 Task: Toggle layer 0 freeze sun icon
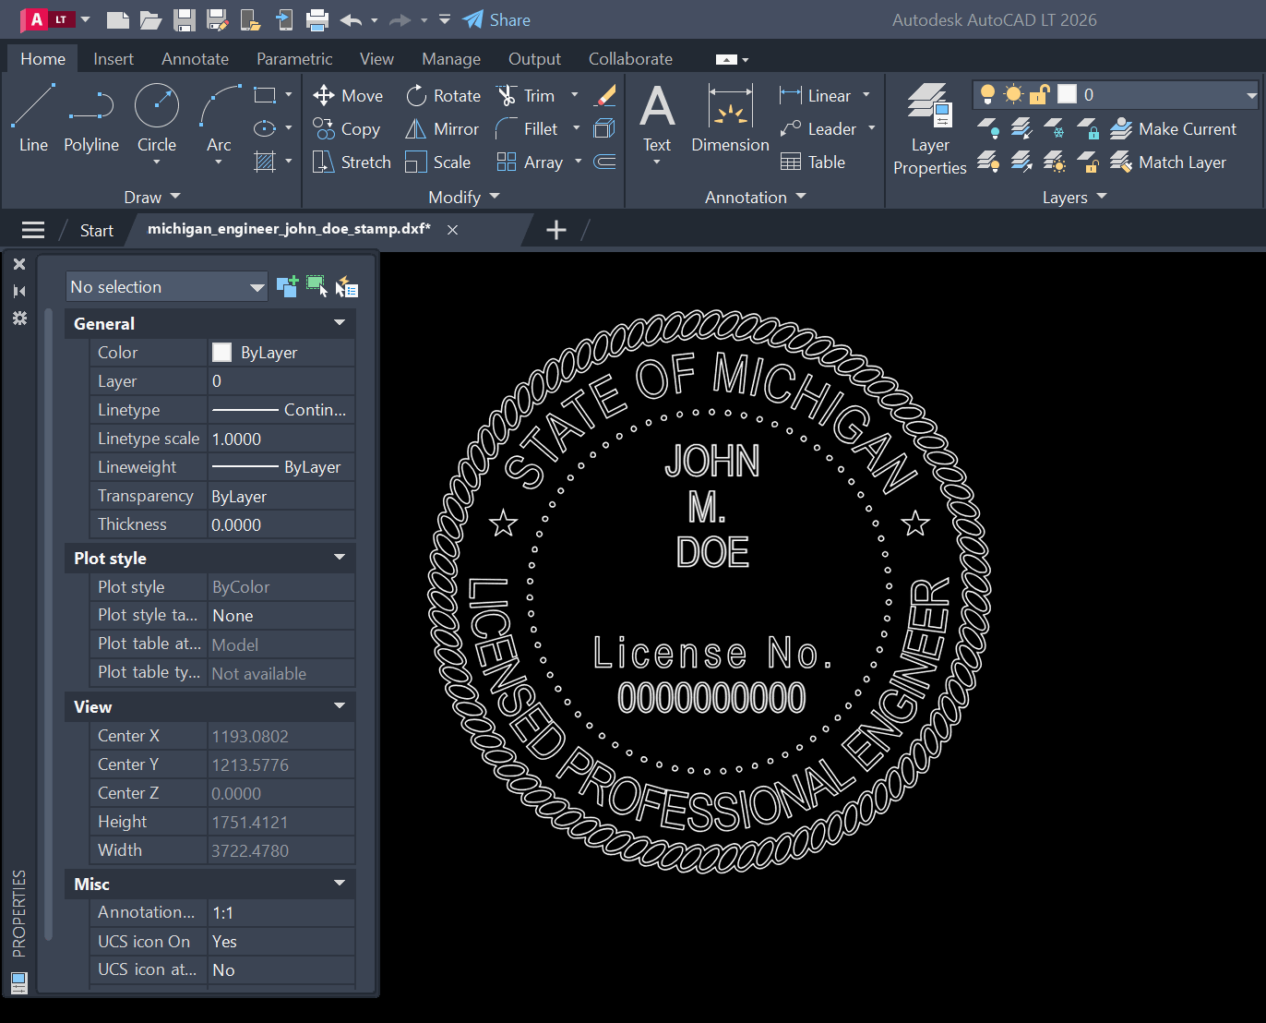pyautogui.click(x=1013, y=94)
